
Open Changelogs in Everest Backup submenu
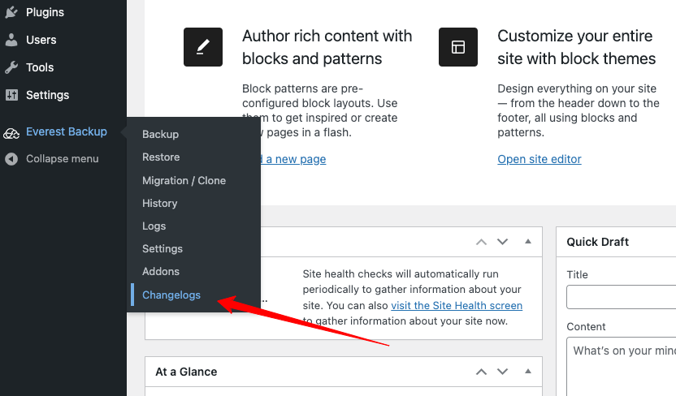point(171,295)
